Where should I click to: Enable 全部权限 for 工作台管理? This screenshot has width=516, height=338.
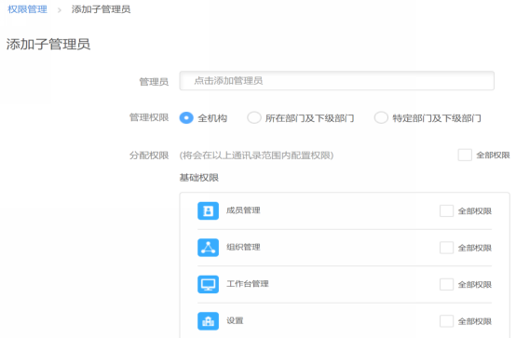[446, 284]
